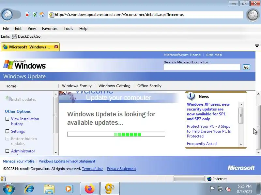Screen dimensions: 261x195
Task: Open the Microsoft.com Home link
Action: coord(182,55)
